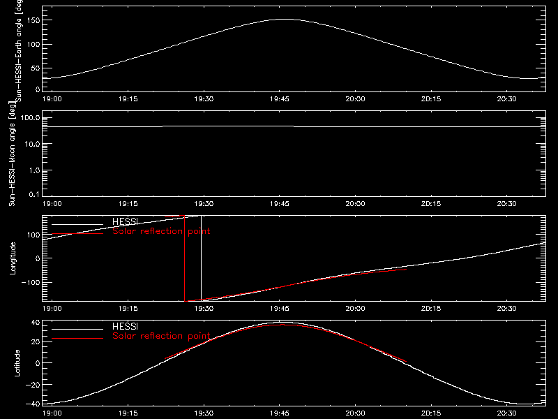The width and height of the screenshot is (558, 419).
Task: Click red legend line sample in Latitude plot
Action: coord(77,339)
